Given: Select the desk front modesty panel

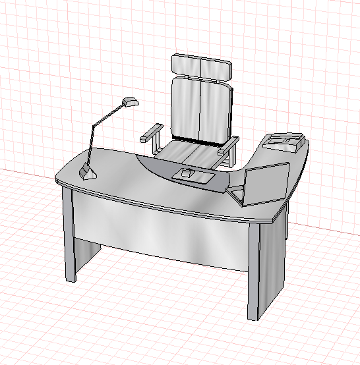Looking at the screenshot, I should pyautogui.click(x=161, y=231).
